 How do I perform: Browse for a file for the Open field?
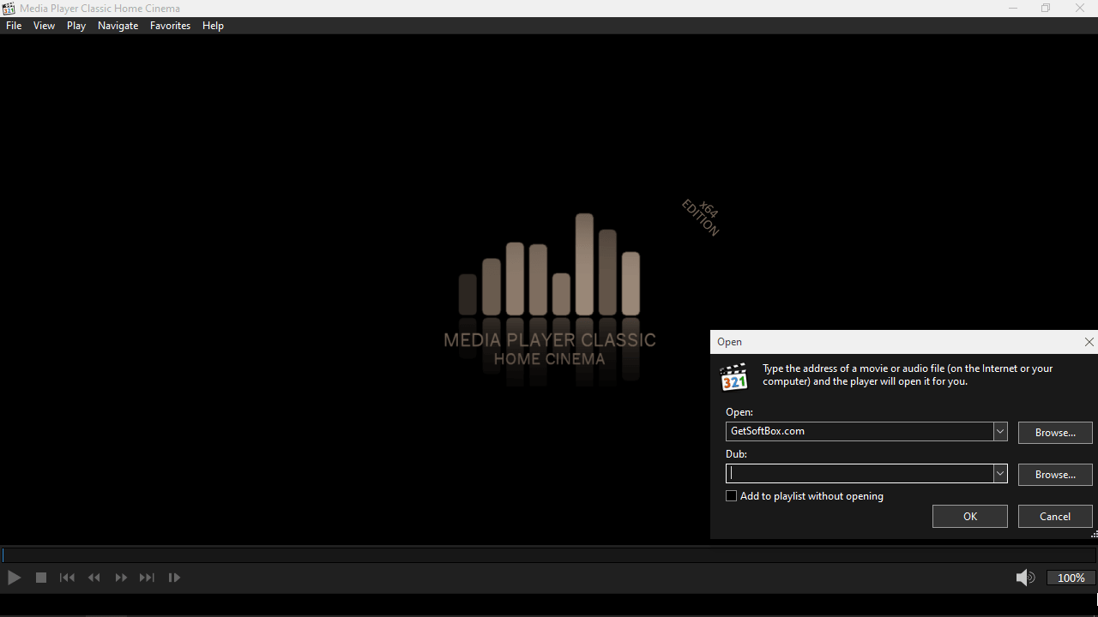pyautogui.click(x=1055, y=433)
